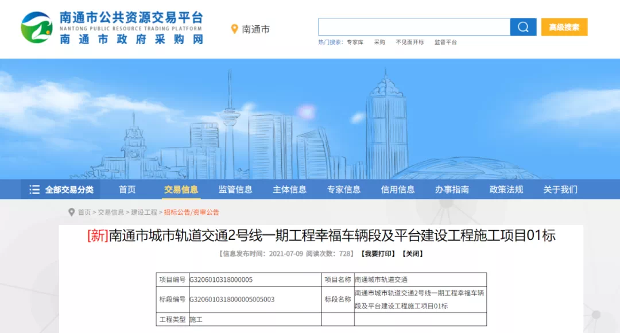Image resolution: width=620 pixels, height=333 pixels.
Task: Click 交易信息 in the breadcrumb
Action: point(111,212)
